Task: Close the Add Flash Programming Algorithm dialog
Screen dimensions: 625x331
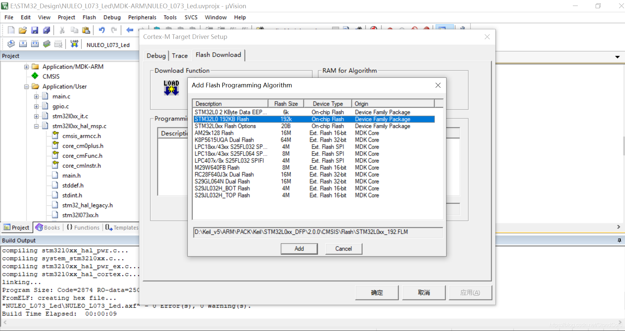Action: click(438, 85)
